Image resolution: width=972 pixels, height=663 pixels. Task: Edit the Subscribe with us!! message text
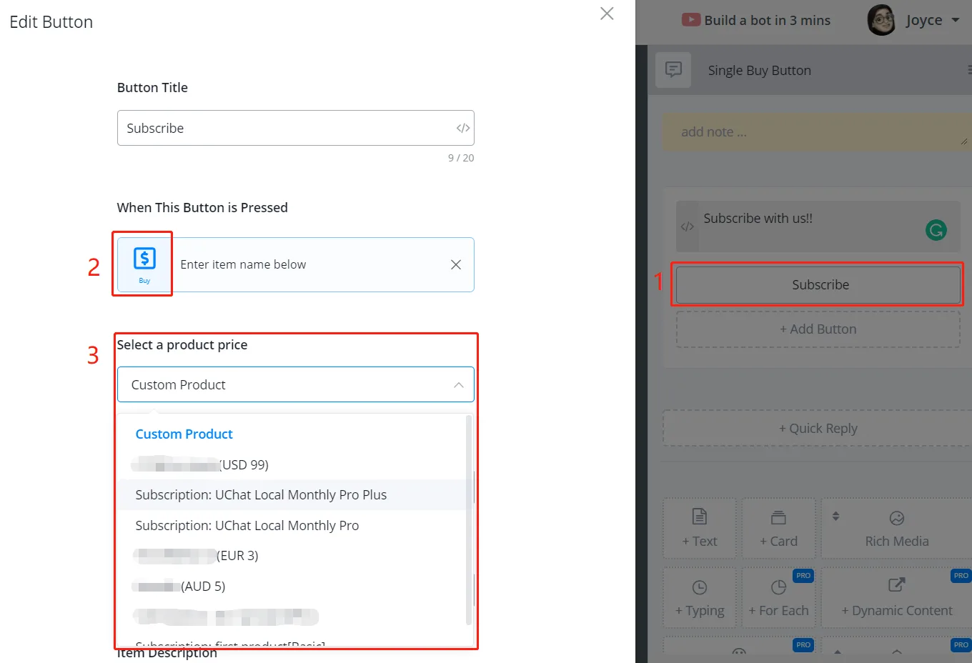coord(758,219)
